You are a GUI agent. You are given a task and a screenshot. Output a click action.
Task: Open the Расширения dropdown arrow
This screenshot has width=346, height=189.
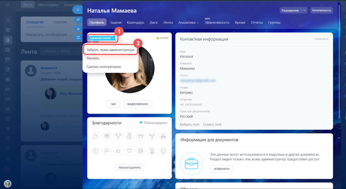point(304,10)
